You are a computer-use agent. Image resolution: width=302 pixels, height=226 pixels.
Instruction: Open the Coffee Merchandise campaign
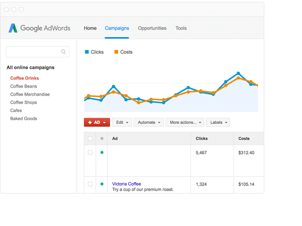pos(30,94)
